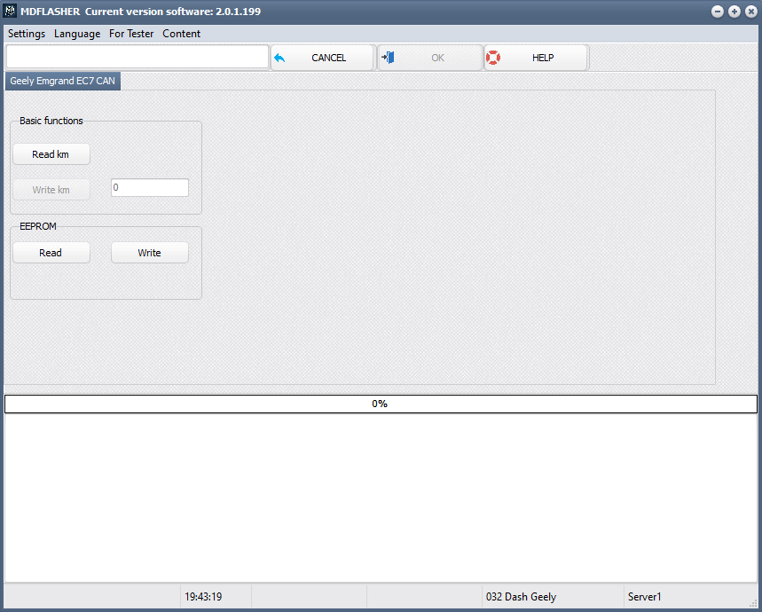Select the Geely Emgrand EC7 CAN tab
The width and height of the screenshot is (762, 612).
click(62, 81)
